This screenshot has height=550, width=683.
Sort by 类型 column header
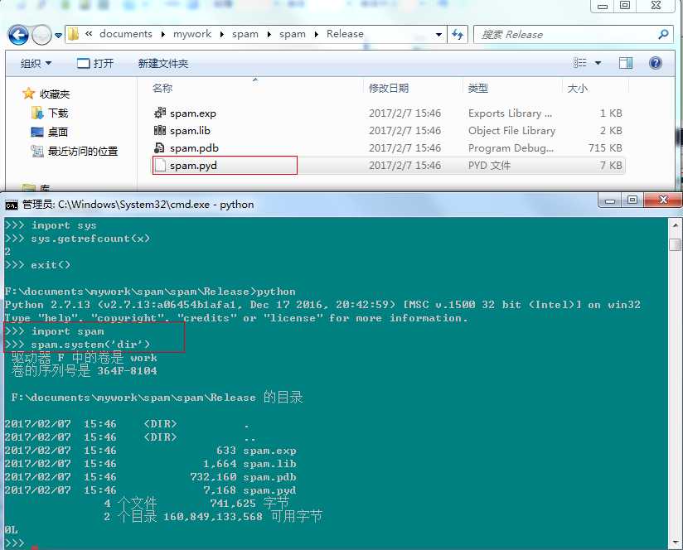coord(477,89)
